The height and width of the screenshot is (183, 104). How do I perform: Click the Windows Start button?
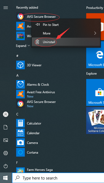(5, 178)
